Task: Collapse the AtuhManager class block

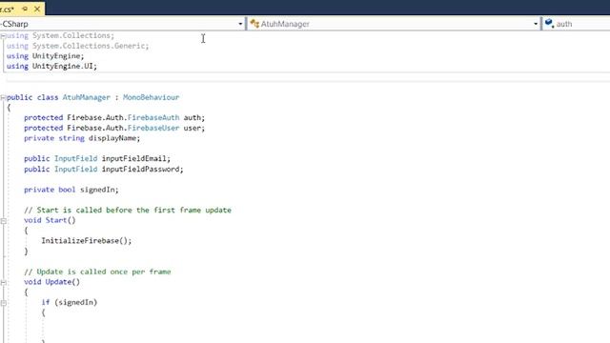Action: tap(3, 97)
